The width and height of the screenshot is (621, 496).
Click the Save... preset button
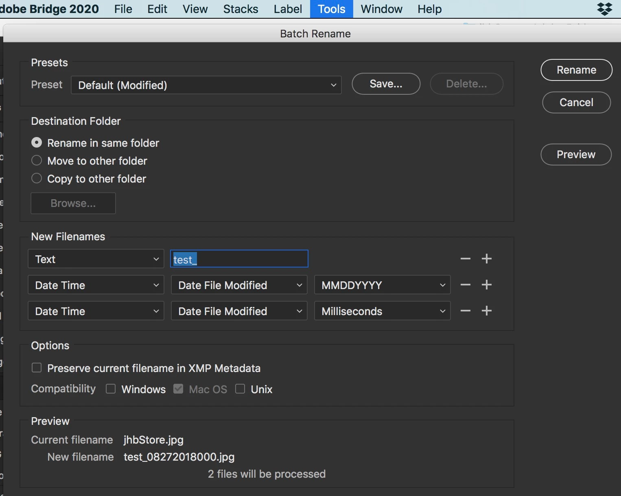386,84
